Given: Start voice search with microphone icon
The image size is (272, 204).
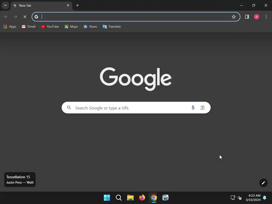Looking at the screenshot, I should coord(193,108).
